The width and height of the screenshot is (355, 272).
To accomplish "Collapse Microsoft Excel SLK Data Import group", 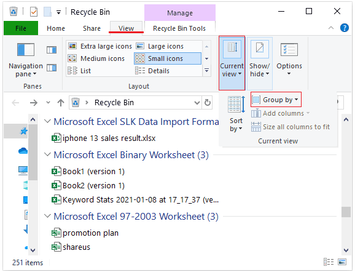I will click(x=47, y=121).
